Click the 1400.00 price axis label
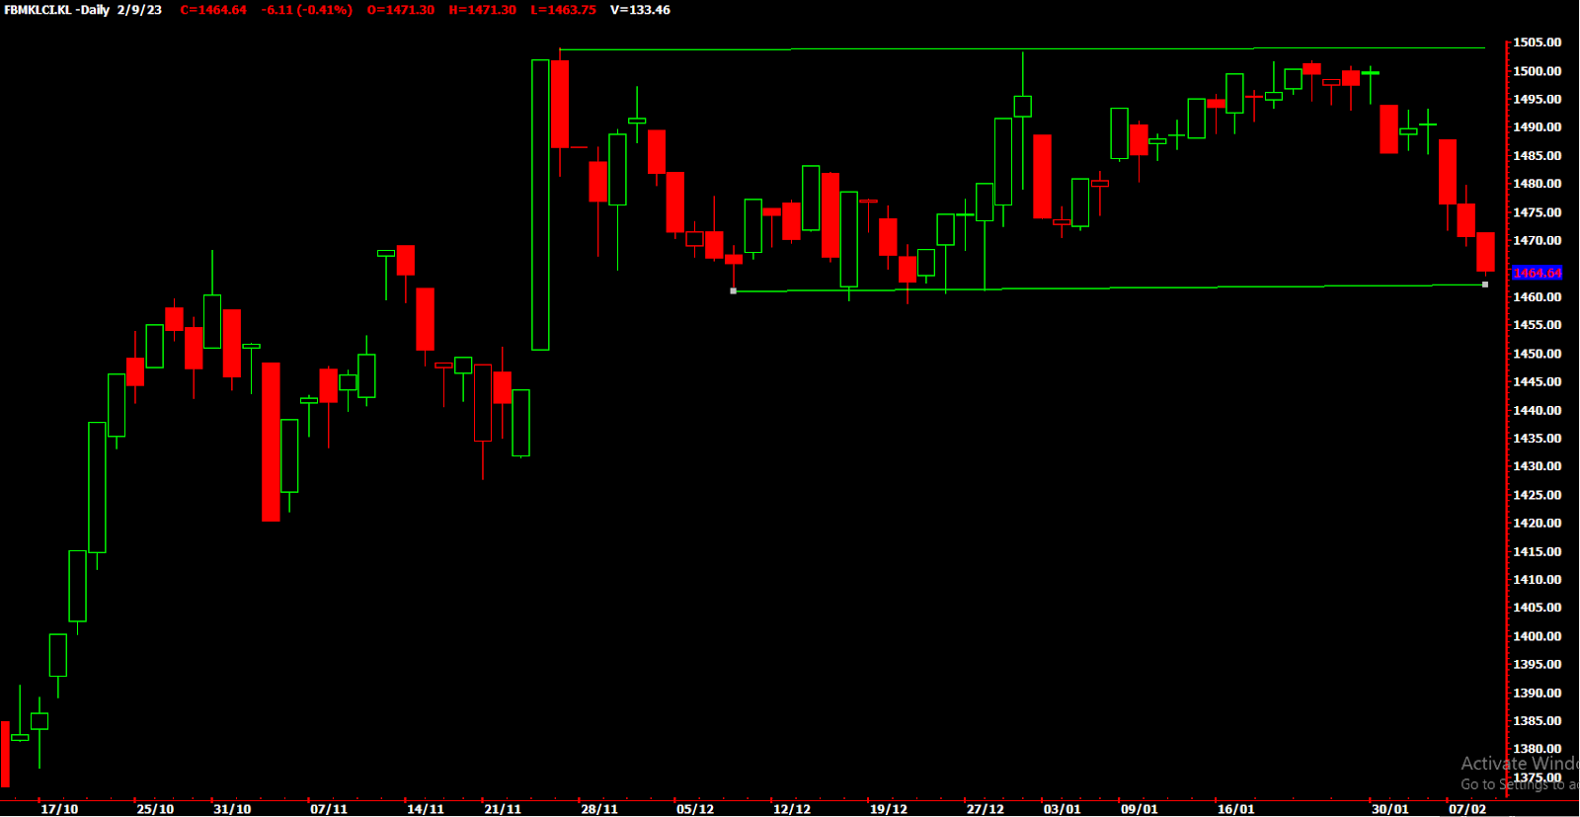 point(1538,636)
